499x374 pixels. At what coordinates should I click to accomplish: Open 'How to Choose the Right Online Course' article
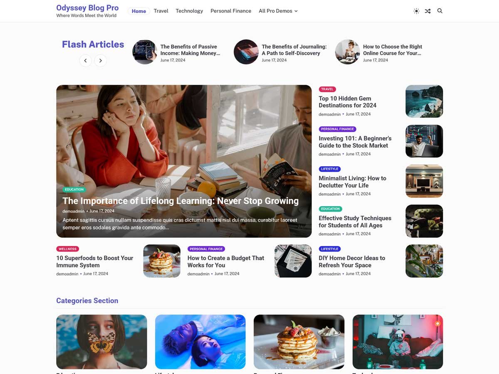click(393, 50)
